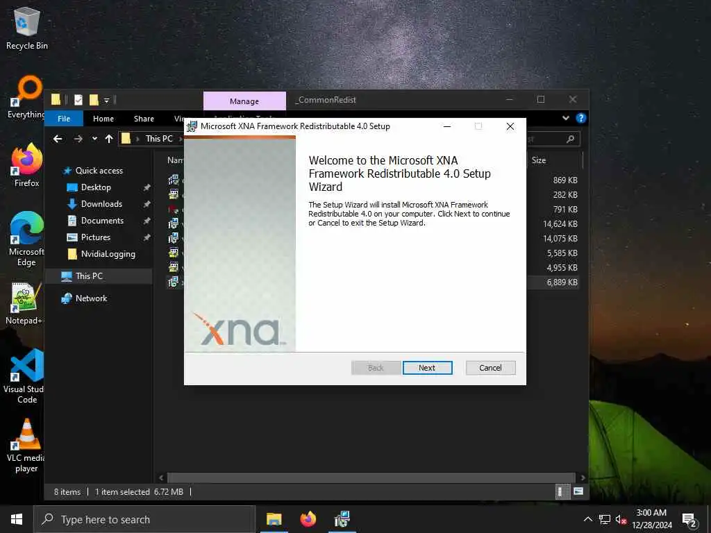Open the Visual Studio Code desktop shortcut
This screenshot has height=533, width=711.
[x=26, y=376]
